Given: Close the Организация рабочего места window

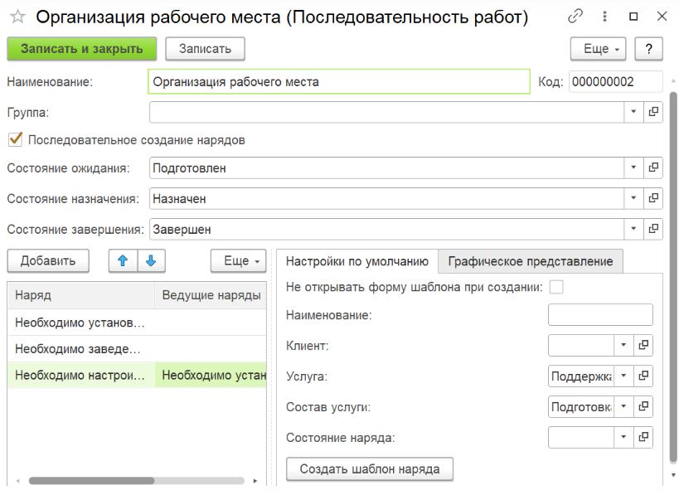Looking at the screenshot, I should click(662, 17).
